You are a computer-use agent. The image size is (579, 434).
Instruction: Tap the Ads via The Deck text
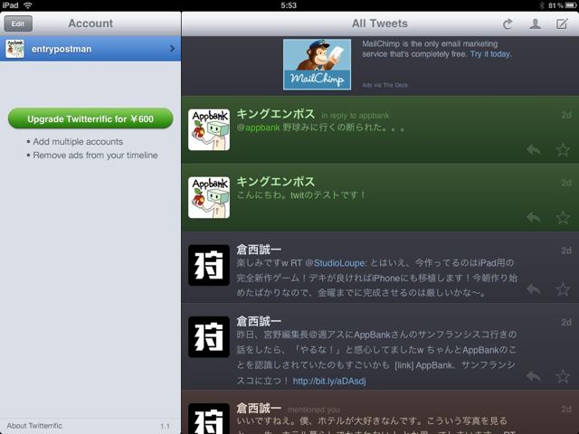pos(384,85)
